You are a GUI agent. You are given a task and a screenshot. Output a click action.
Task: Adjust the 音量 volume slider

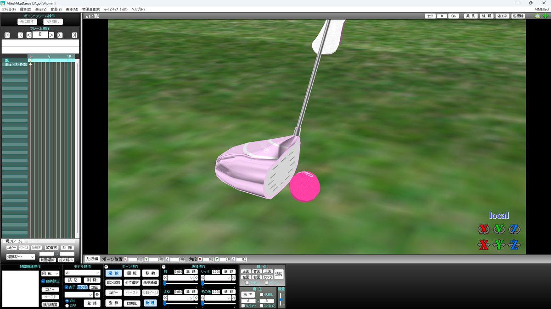point(281,300)
